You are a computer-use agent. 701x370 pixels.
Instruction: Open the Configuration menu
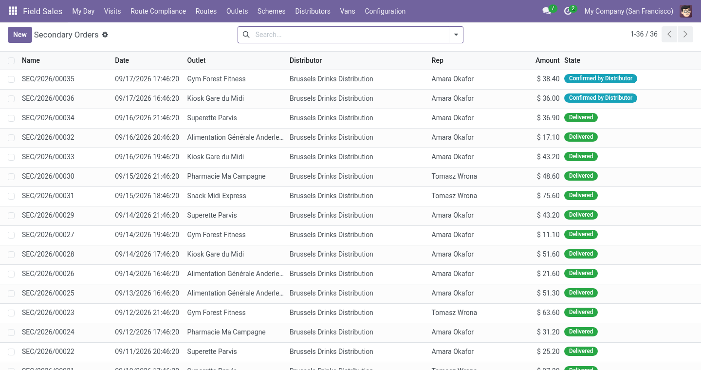(x=385, y=11)
